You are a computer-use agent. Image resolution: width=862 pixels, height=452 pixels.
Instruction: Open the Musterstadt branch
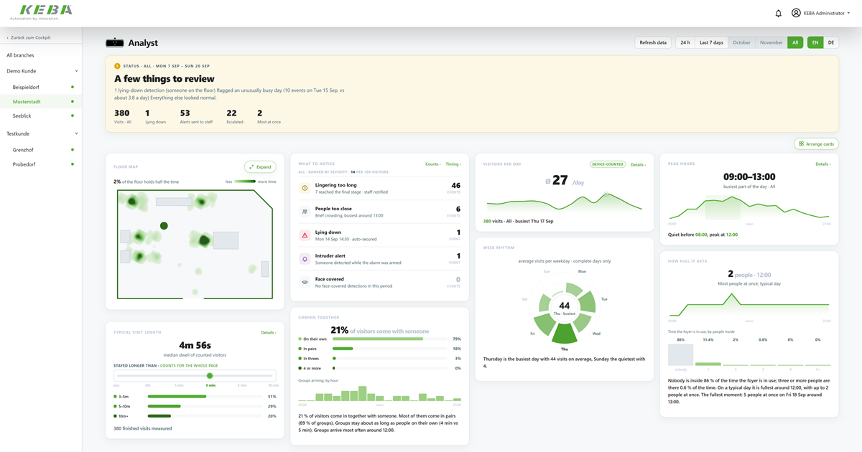(27, 101)
